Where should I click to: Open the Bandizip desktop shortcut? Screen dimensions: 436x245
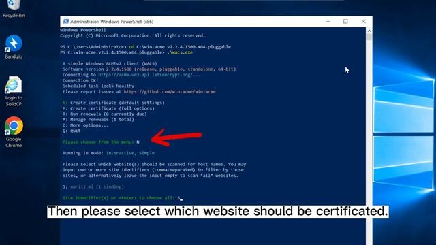pyautogui.click(x=14, y=47)
